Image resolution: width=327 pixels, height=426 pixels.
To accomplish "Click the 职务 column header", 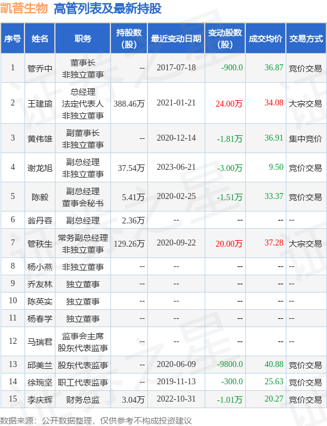I will coord(83,38).
